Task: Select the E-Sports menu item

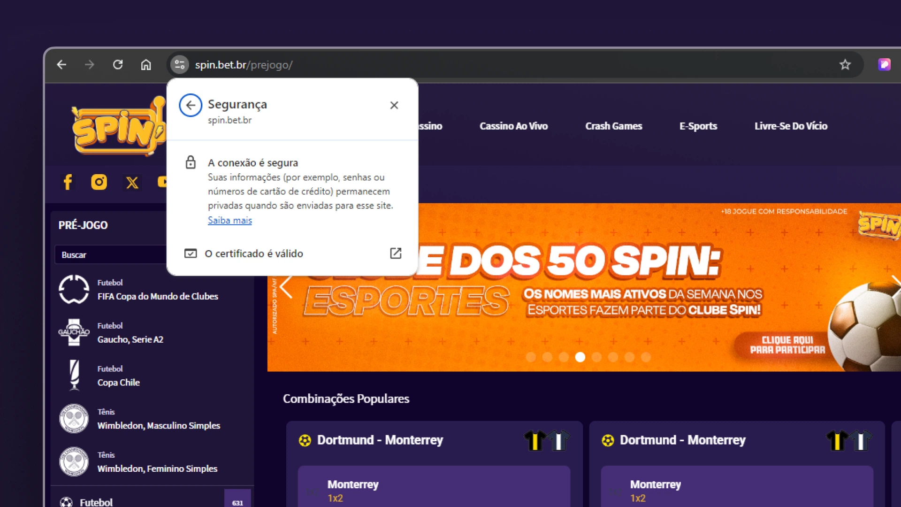Action: (698, 126)
